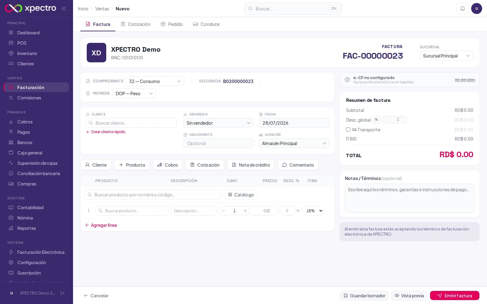
Task: Open Suscripción in the sidebar
Action: pyautogui.click(x=36, y=273)
